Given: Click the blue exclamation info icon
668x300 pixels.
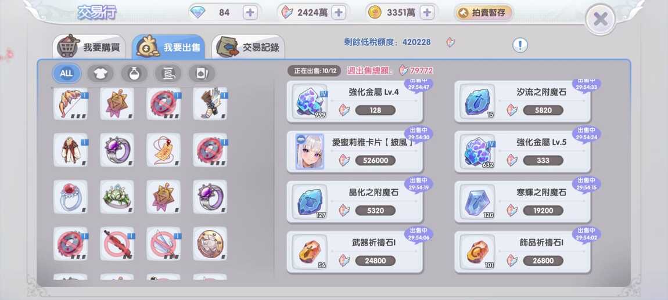Looking at the screenshot, I should 520,45.
